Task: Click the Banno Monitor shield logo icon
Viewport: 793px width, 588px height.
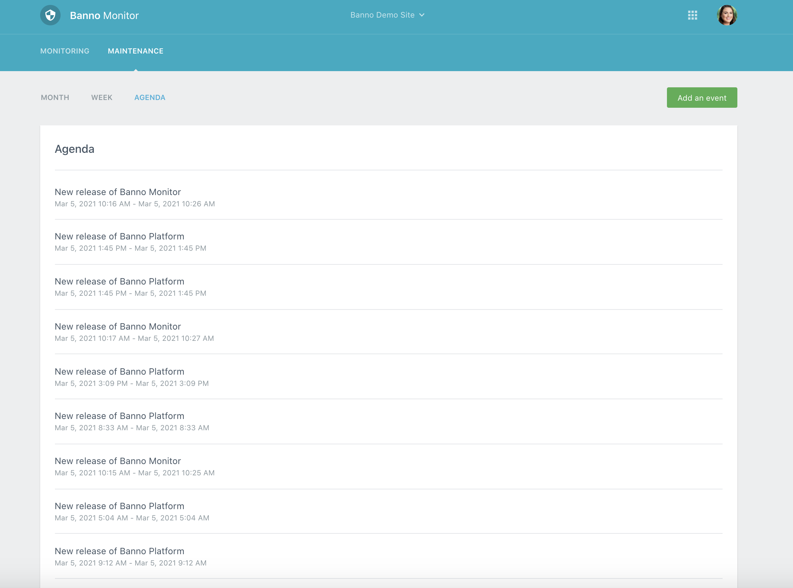Action: (x=50, y=15)
